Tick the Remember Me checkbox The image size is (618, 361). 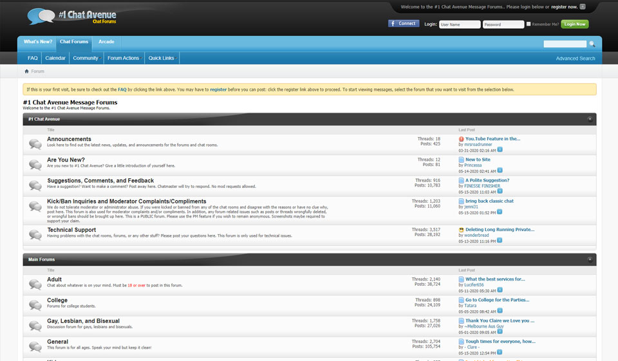point(529,24)
